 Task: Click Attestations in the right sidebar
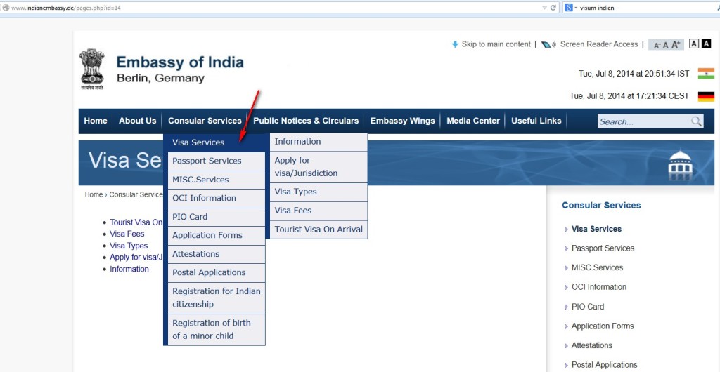pyautogui.click(x=591, y=345)
